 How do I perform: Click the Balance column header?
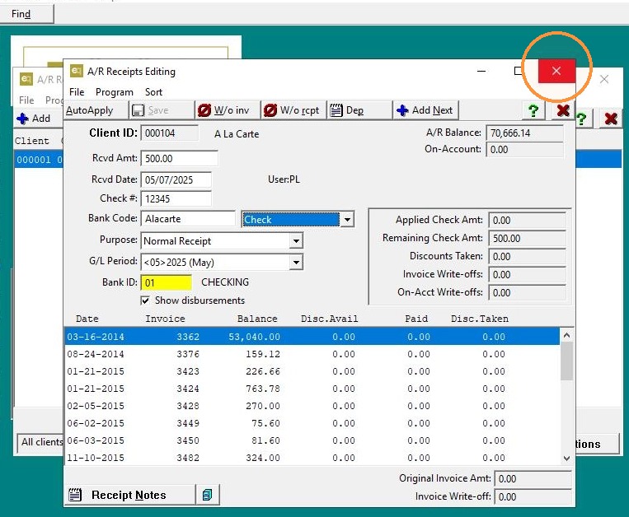click(257, 319)
